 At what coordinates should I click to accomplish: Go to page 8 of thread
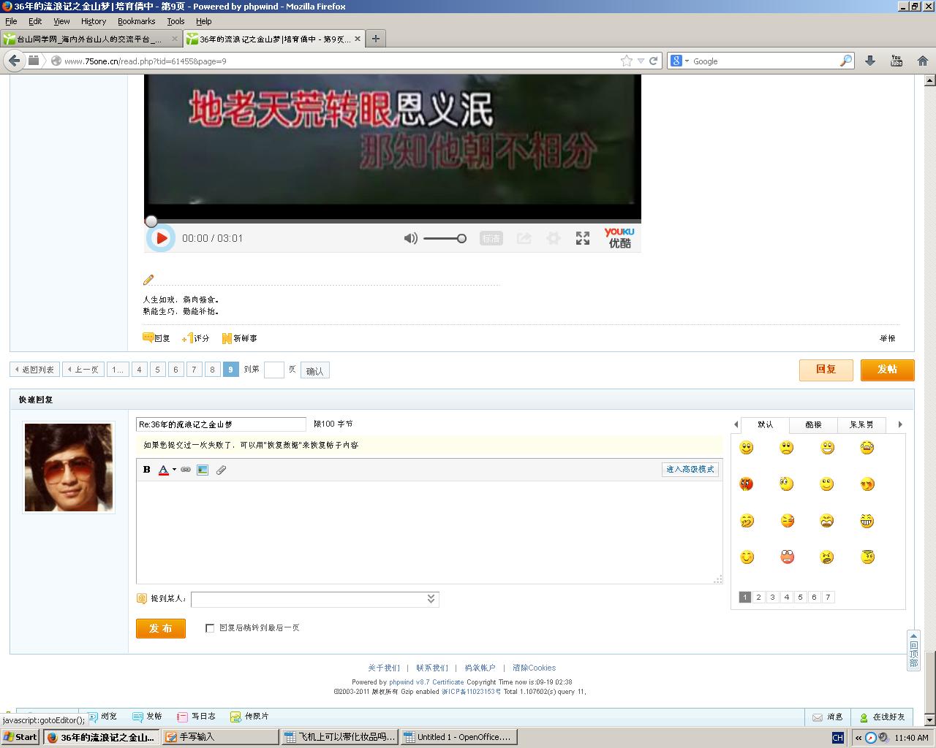[212, 370]
